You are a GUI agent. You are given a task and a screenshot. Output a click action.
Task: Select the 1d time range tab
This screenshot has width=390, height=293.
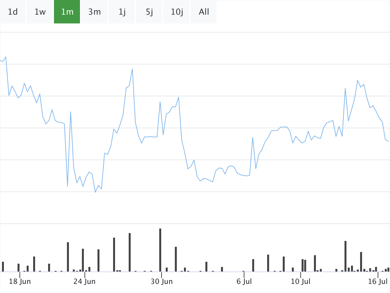pyautogui.click(x=13, y=12)
